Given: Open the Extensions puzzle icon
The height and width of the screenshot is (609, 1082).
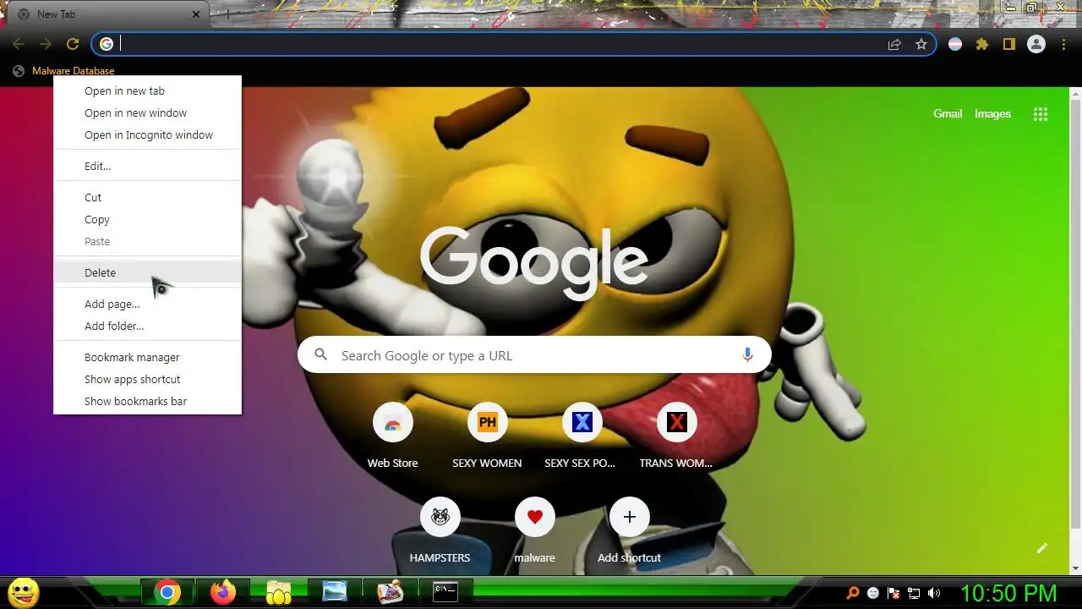Looking at the screenshot, I should 982,44.
